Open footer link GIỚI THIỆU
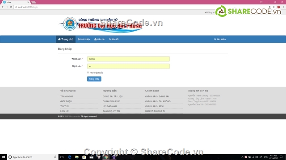This screenshot has width=286, height=160. tap(66, 101)
